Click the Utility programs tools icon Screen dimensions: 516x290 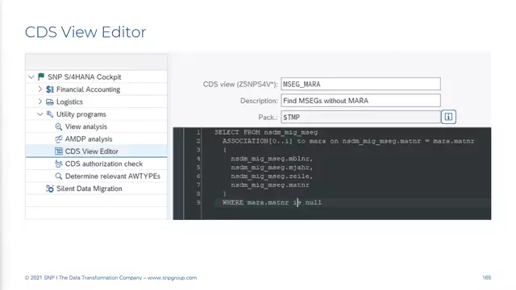pyautogui.click(x=50, y=114)
